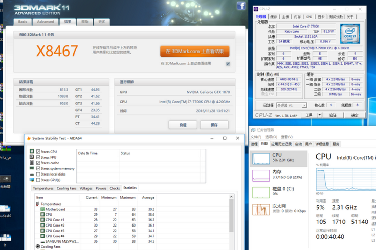This screenshot has width=376, height=250.
Task: Click the icon beside Stress FPU
Action: click(32, 157)
